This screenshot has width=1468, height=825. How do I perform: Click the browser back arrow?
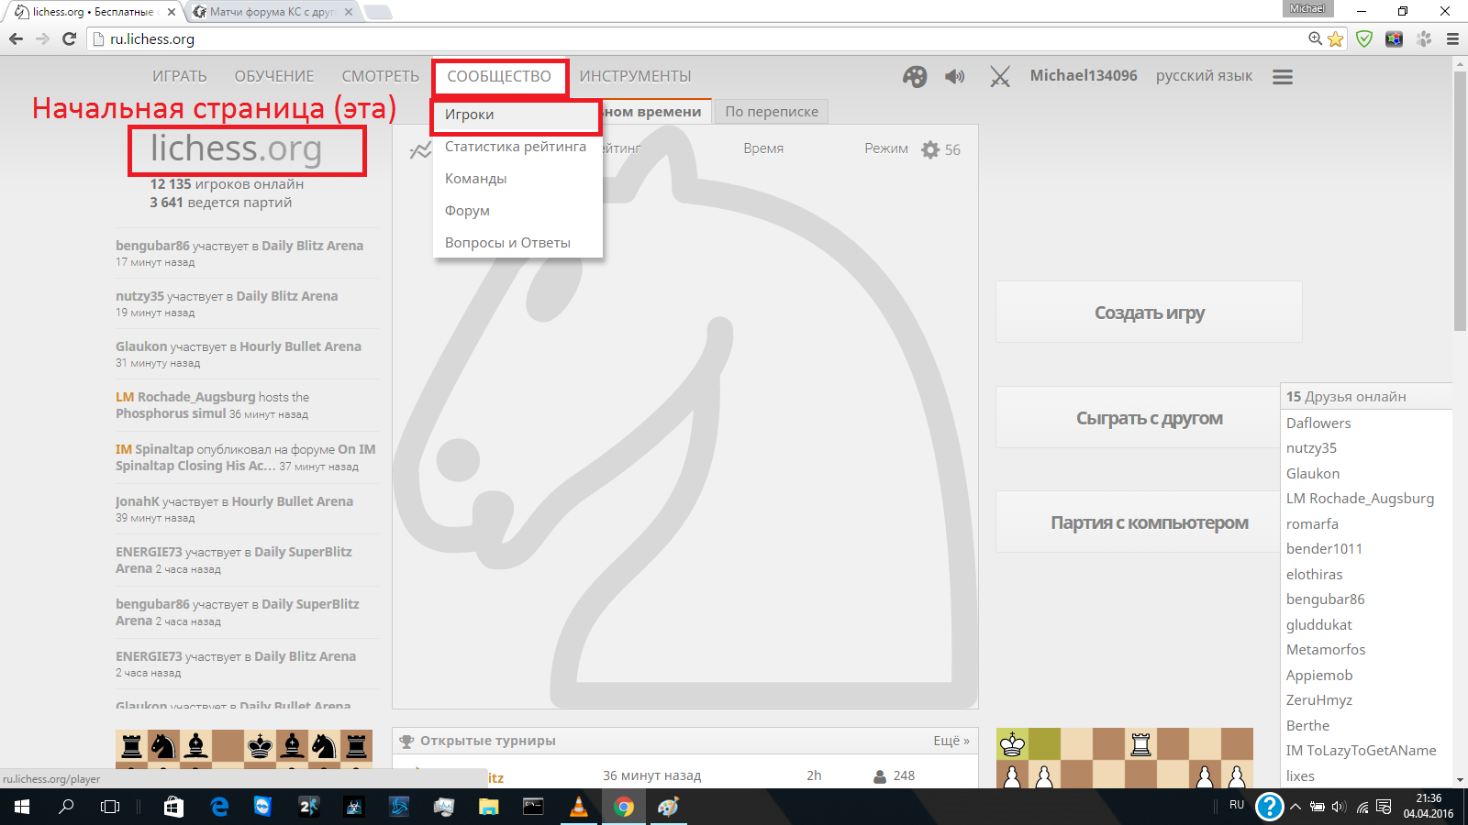pos(16,38)
